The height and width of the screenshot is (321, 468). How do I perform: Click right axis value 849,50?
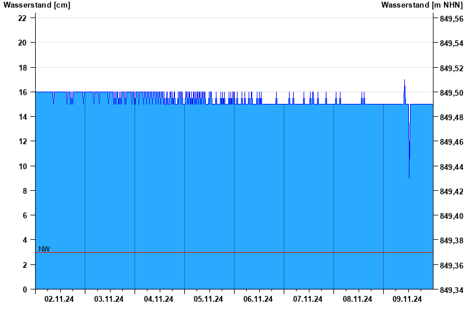coord(452,93)
